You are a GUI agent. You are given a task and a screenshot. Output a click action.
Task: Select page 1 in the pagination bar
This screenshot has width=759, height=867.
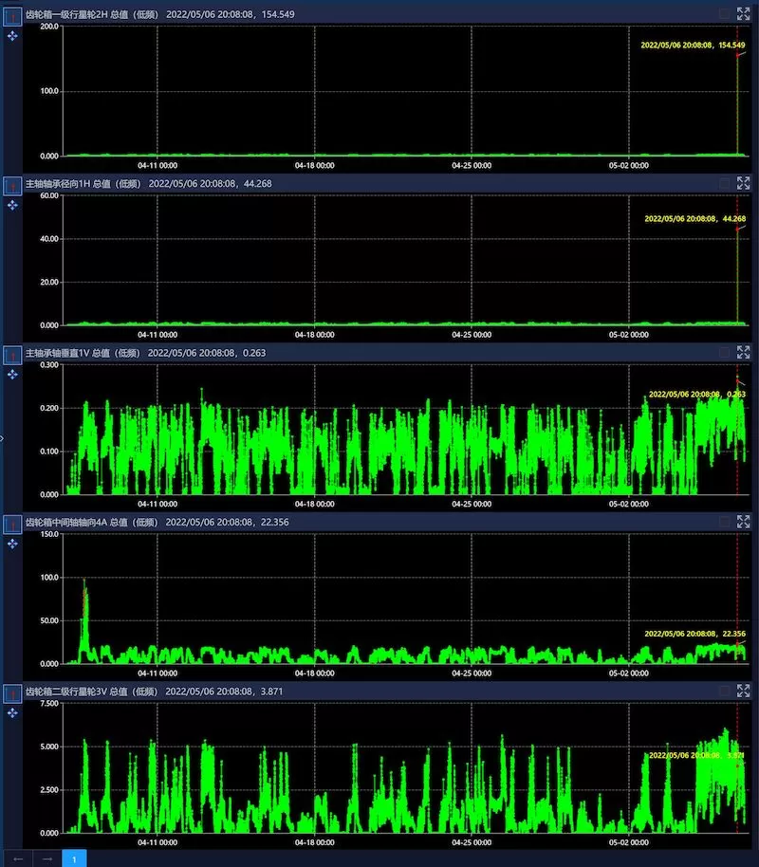[74, 858]
